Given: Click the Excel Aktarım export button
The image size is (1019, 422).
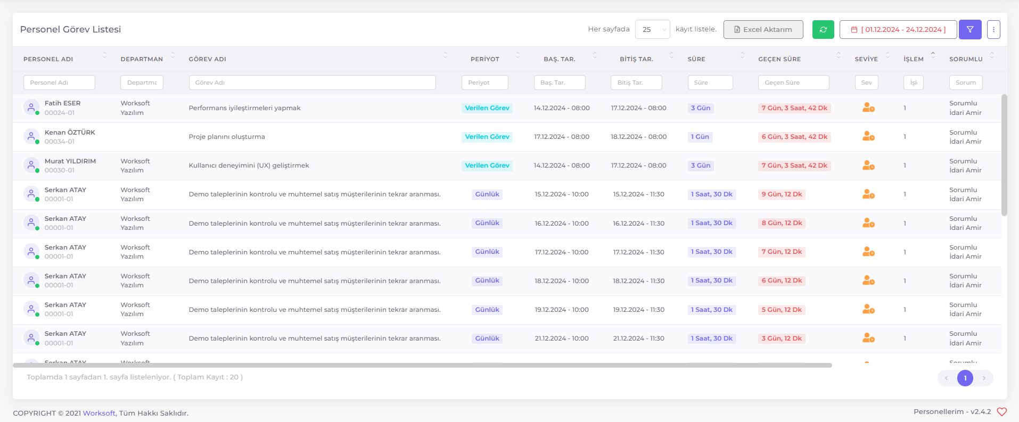Looking at the screenshot, I should 763,30.
